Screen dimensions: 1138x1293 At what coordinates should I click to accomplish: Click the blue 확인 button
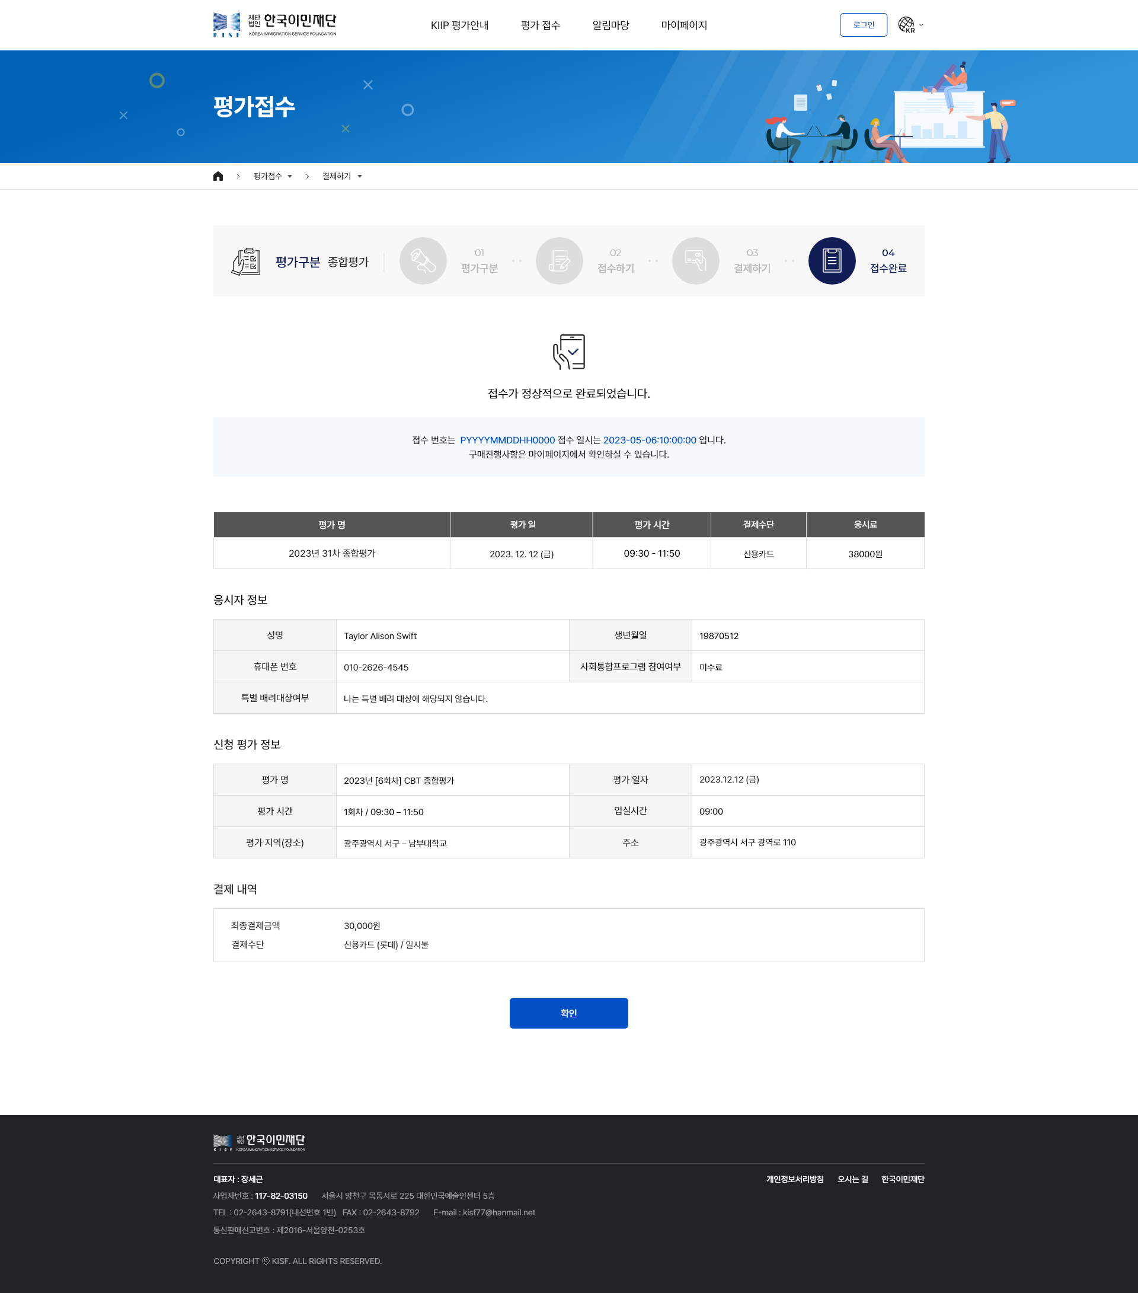(x=568, y=1013)
